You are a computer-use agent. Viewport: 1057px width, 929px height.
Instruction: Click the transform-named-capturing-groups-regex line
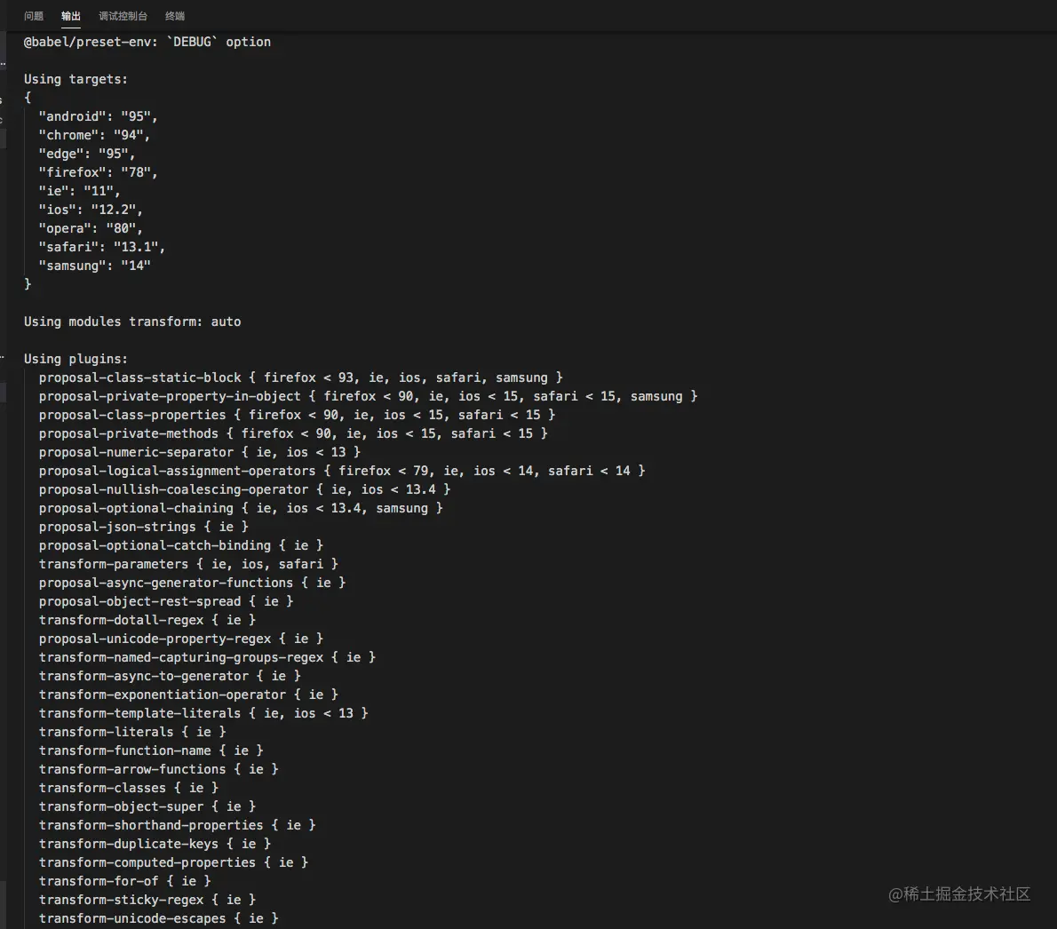207,657
